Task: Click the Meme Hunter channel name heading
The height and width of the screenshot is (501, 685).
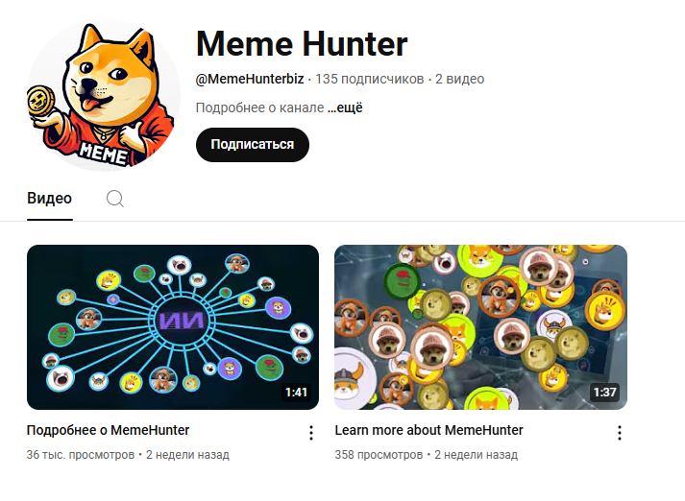Action: point(302,44)
